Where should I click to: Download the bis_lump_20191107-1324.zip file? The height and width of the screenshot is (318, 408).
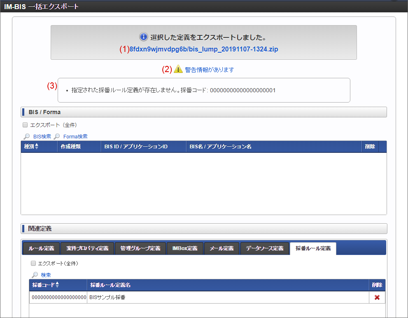pyautogui.click(x=204, y=49)
